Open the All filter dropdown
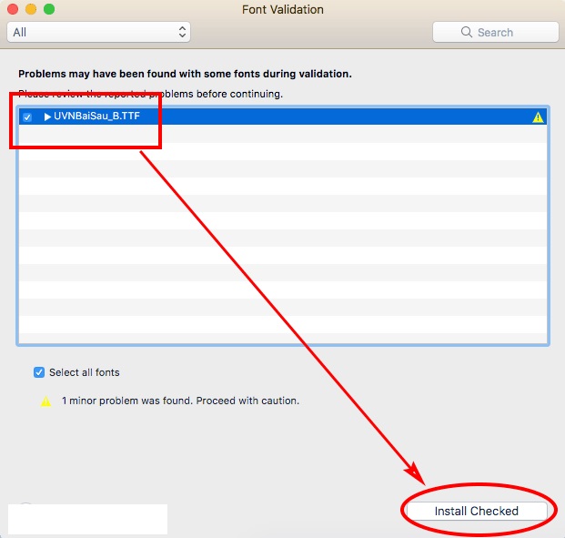 [x=97, y=32]
